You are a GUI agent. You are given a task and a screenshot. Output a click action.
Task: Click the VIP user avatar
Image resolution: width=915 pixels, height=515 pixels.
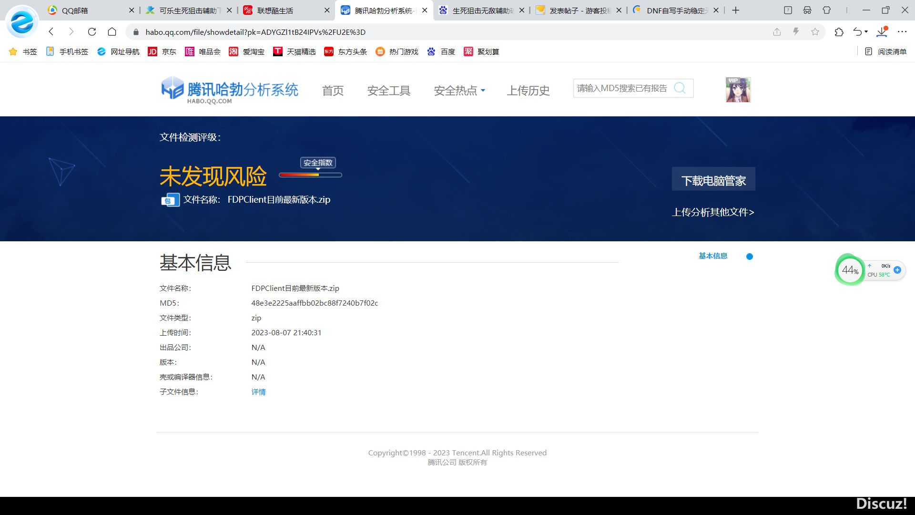click(738, 90)
